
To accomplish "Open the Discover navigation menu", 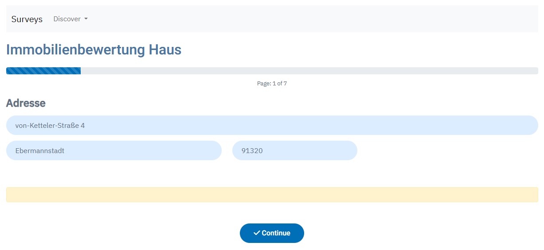I will [x=70, y=19].
